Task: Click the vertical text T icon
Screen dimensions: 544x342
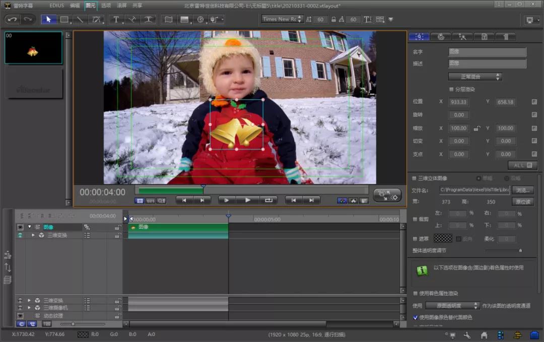Action: tap(367, 20)
